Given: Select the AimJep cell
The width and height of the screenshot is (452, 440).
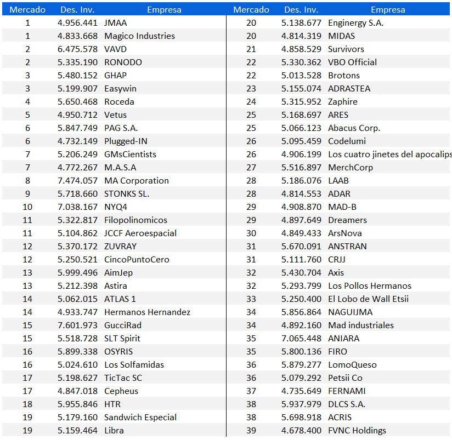Looking at the screenshot, I should click(x=118, y=273).
